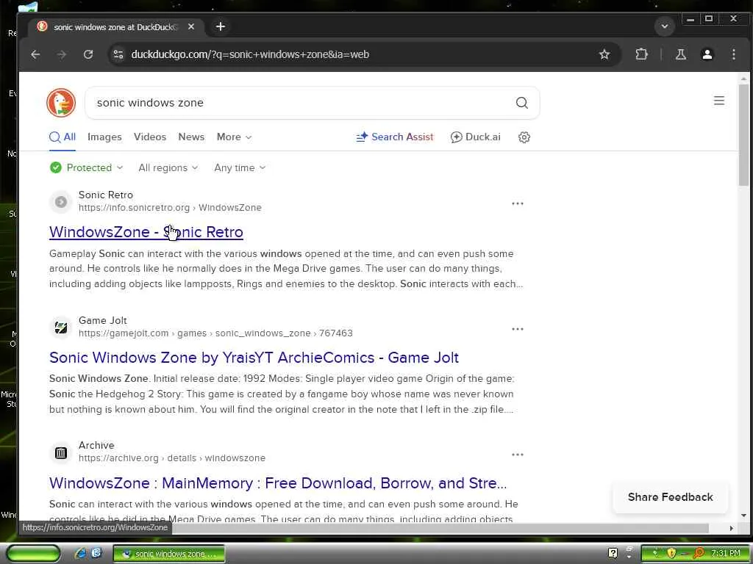Expand the More dropdown

click(x=235, y=137)
